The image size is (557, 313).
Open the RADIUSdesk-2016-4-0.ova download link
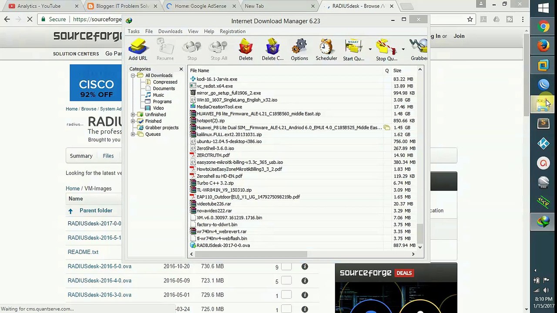(100, 281)
